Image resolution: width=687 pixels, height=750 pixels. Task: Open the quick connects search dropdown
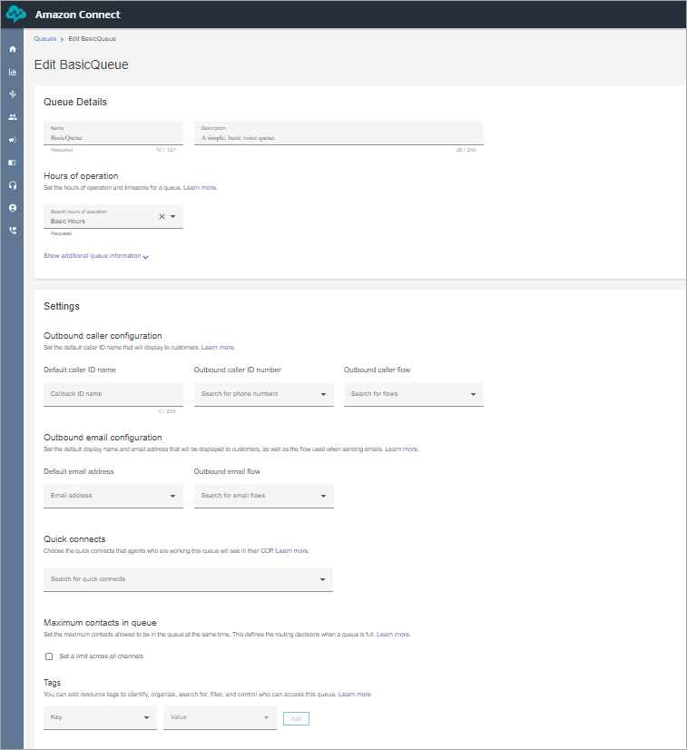click(188, 579)
